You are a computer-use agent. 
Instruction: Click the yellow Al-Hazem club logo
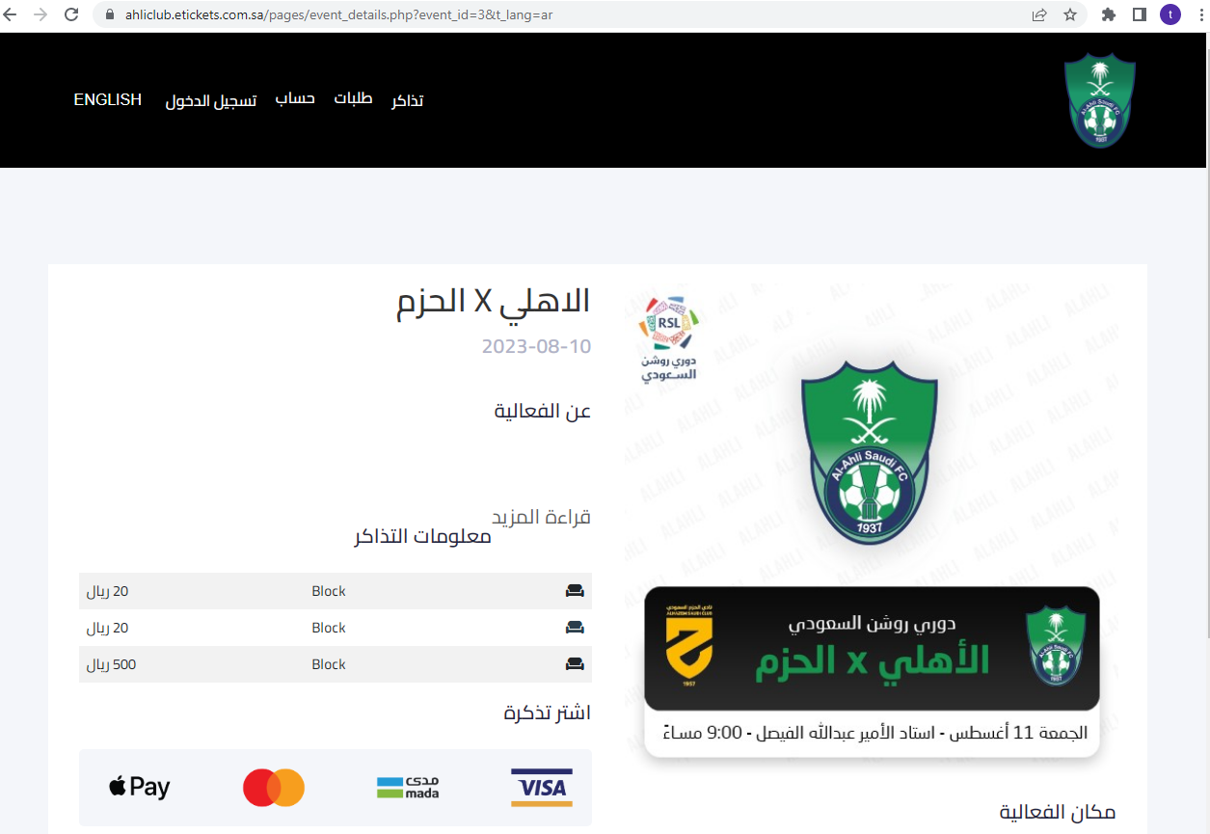[688, 646]
